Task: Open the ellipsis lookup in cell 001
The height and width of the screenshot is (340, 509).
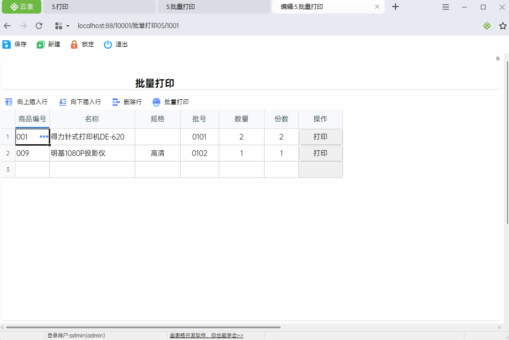Action: pyautogui.click(x=44, y=137)
